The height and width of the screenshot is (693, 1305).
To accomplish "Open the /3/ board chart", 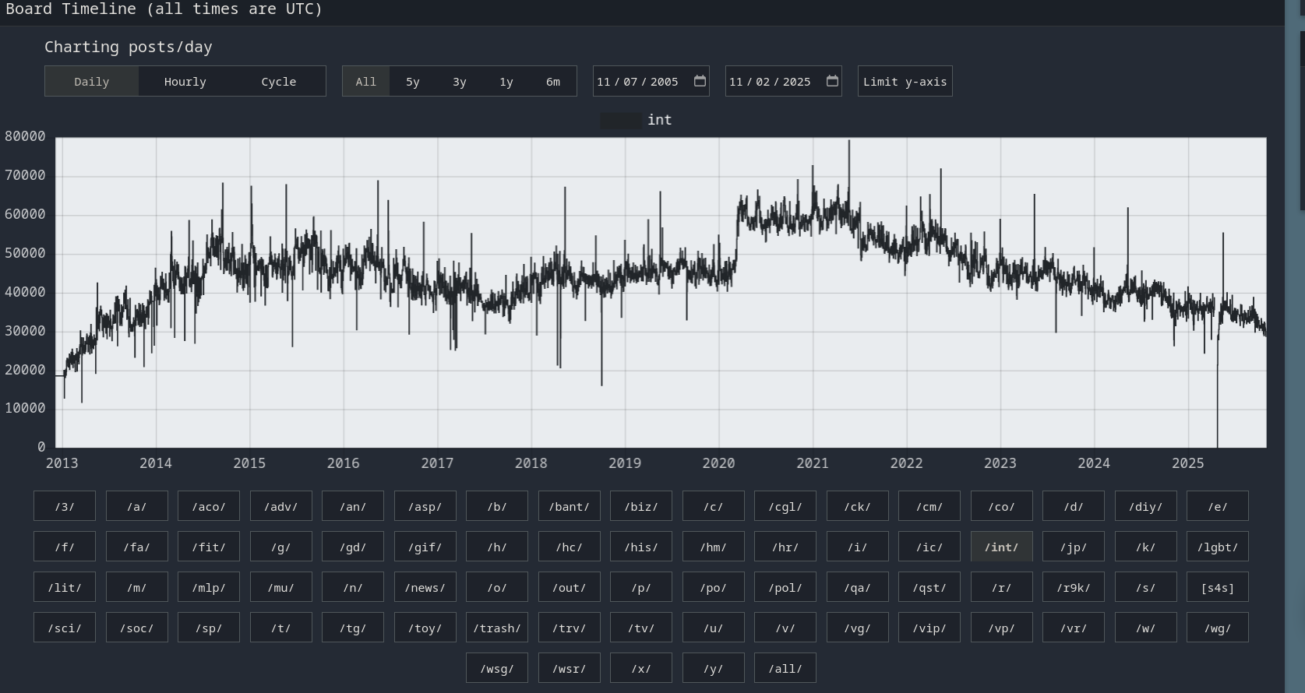I will [65, 506].
